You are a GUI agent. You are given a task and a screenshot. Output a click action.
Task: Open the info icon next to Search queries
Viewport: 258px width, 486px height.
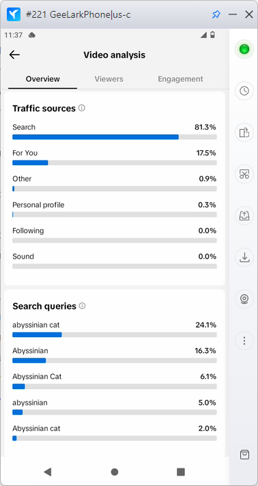tap(82, 306)
